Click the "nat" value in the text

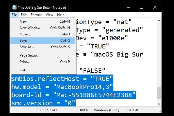coord(122,22)
